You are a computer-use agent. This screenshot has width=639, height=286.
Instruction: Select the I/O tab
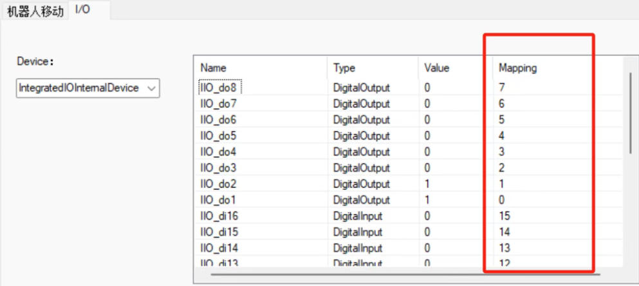click(x=82, y=10)
